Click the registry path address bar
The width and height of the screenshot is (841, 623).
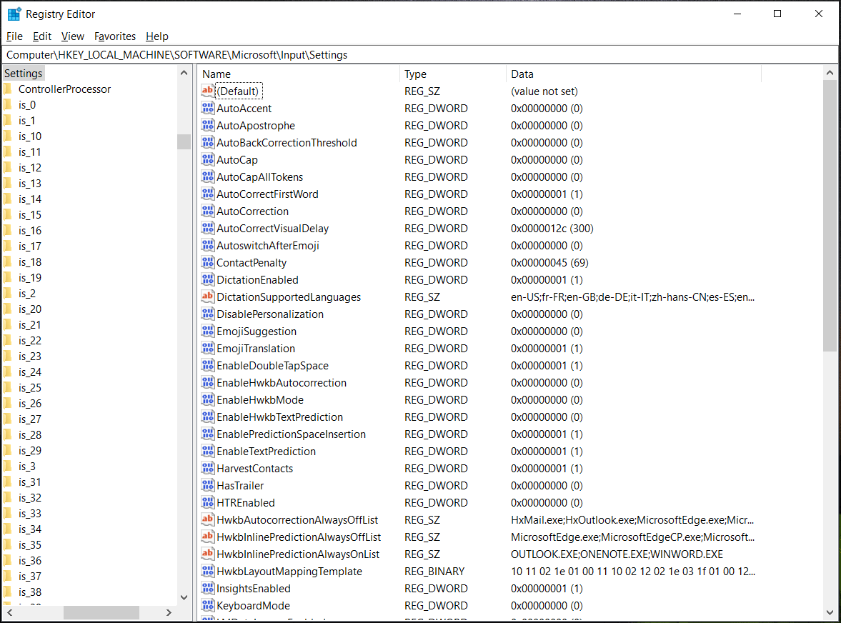pos(420,55)
